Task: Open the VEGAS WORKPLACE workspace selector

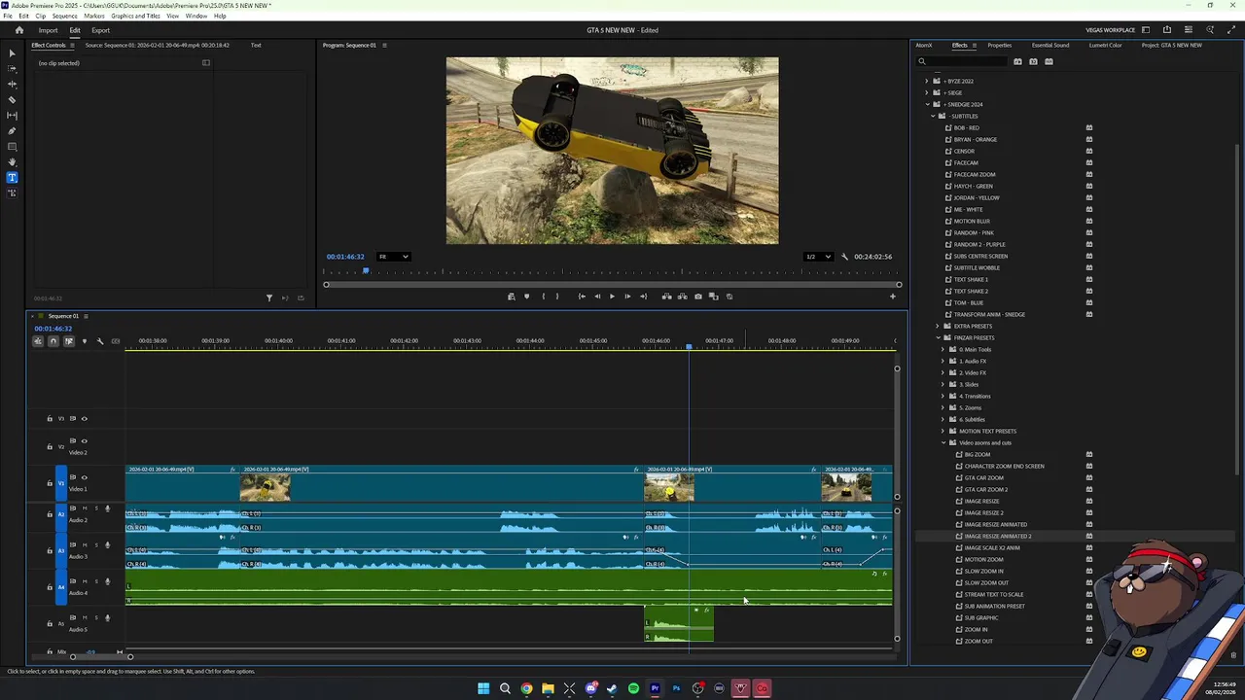Action: [1110, 30]
